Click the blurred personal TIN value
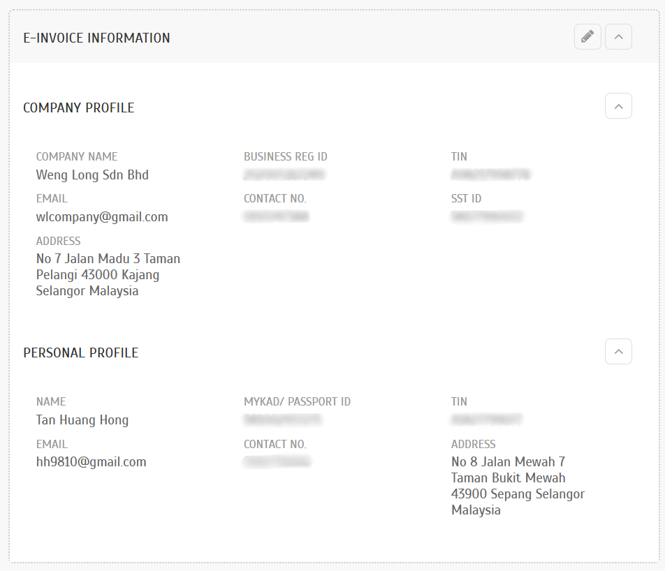Viewport: 665px width, 571px height. point(487,420)
